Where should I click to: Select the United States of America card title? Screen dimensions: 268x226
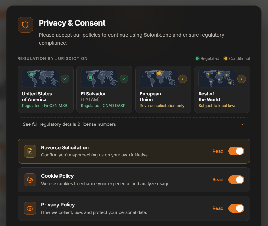37,97
